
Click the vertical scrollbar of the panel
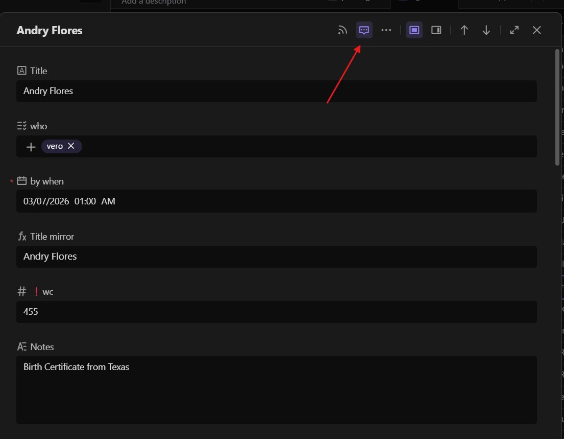[557, 107]
